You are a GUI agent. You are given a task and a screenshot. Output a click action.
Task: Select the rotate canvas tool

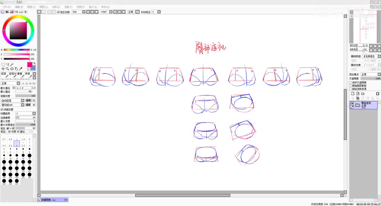[12, 69]
